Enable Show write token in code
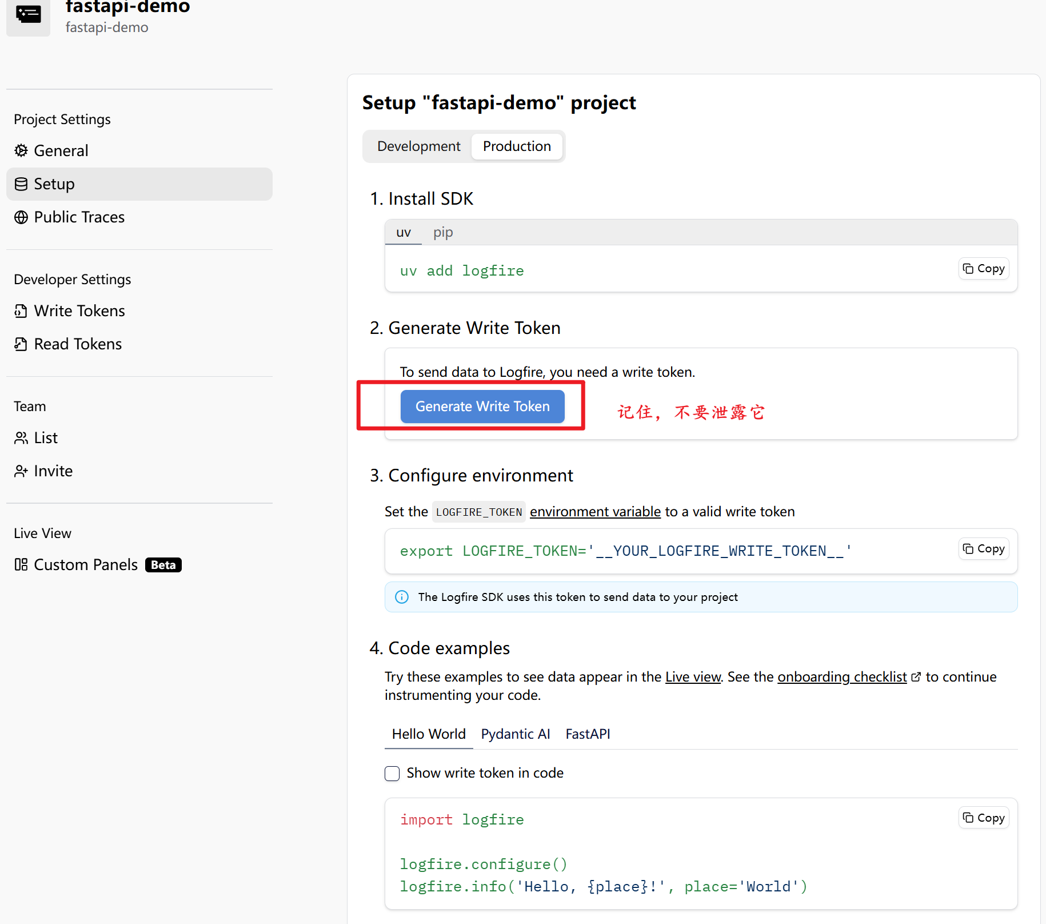 pyautogui.click(x=392, y=774)
